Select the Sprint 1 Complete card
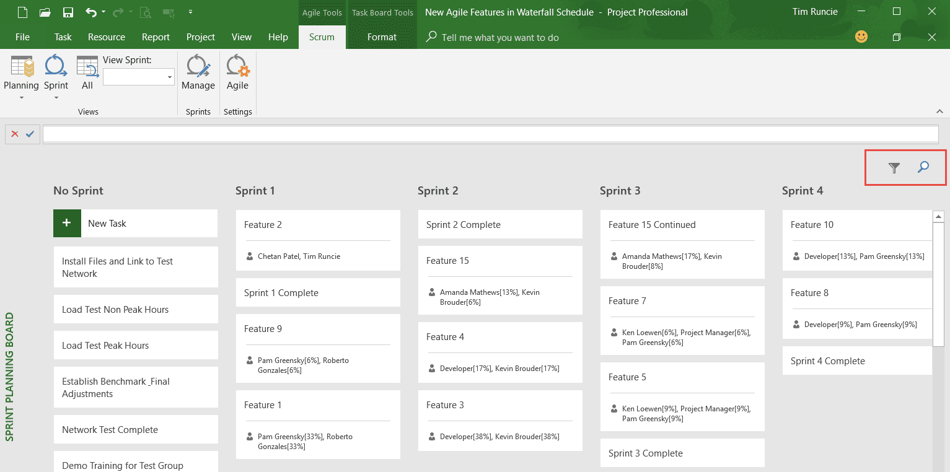This screenshot has height=472, width=950. coord(318,292)
